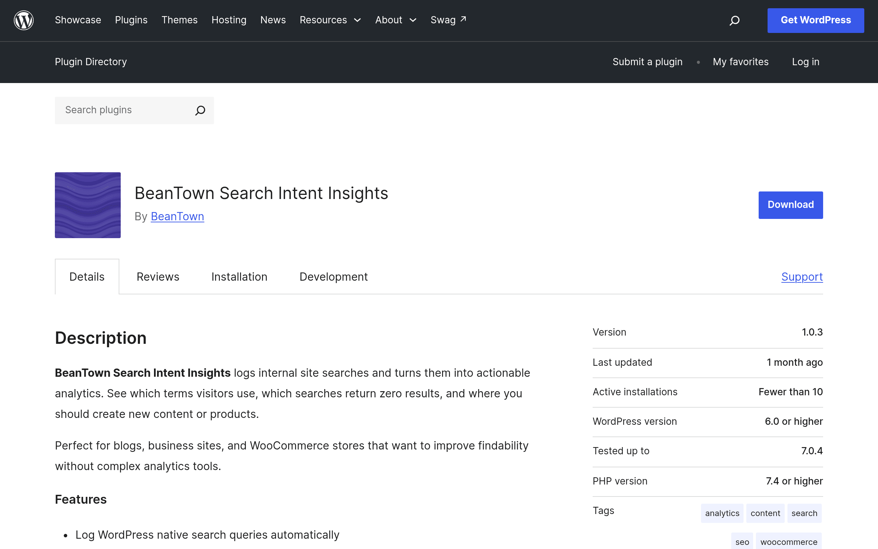Expand the Resources menu chevron

(357, 20)
